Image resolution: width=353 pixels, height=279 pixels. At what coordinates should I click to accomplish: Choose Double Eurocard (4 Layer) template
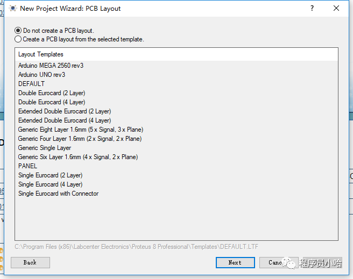[x=51, y=102]
